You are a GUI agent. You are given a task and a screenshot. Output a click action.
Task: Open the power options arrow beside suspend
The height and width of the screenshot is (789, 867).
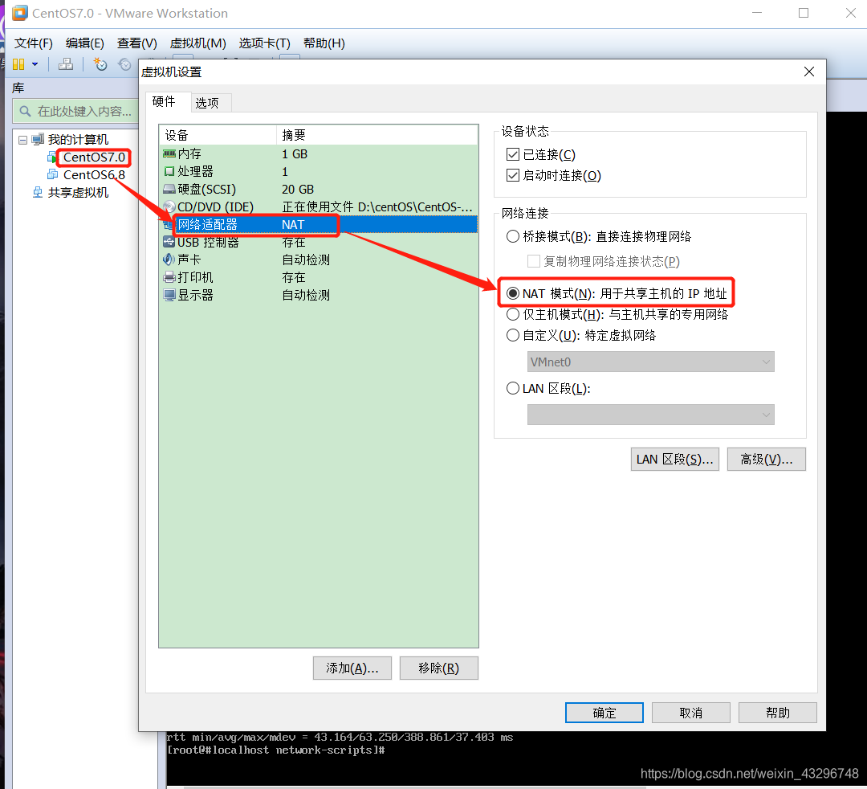pyautogui.click(x=35, y=65)
